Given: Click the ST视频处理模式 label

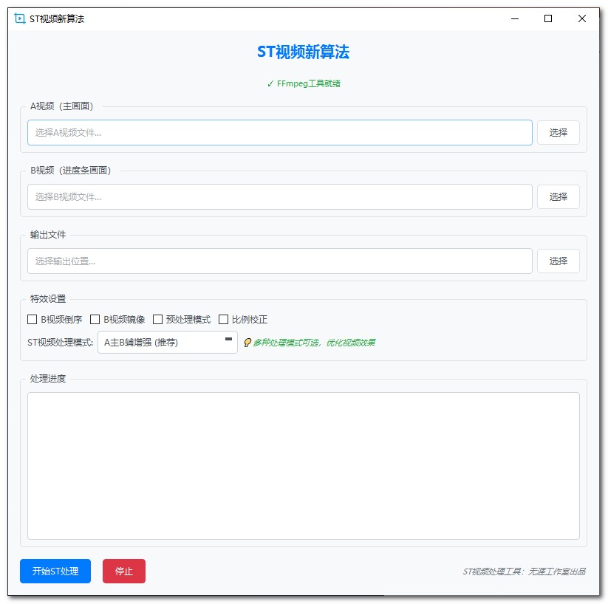Looking at the screenshot, I should (61, 343).
